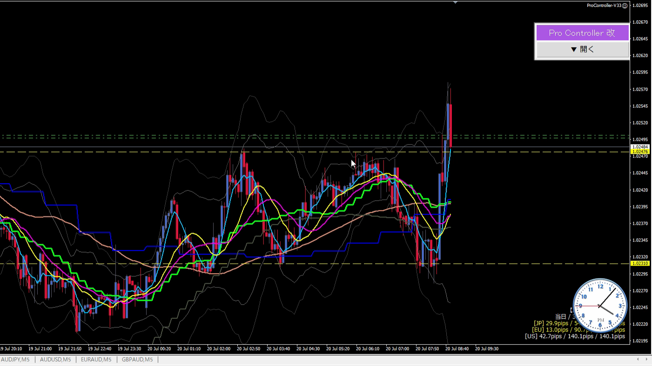Click time axis label 20 Jul 09:30
652x366 pixels.
[487, 348]
